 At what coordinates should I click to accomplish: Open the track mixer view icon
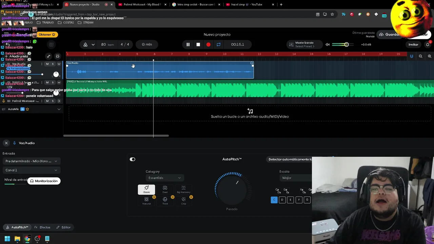click(x=58, y=56)
